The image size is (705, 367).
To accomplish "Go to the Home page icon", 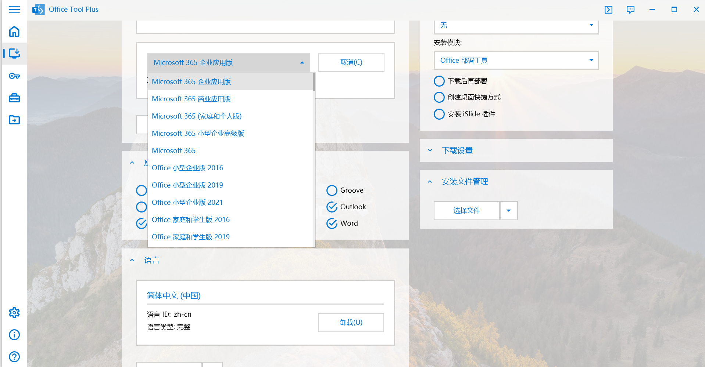I will (14, 32).
